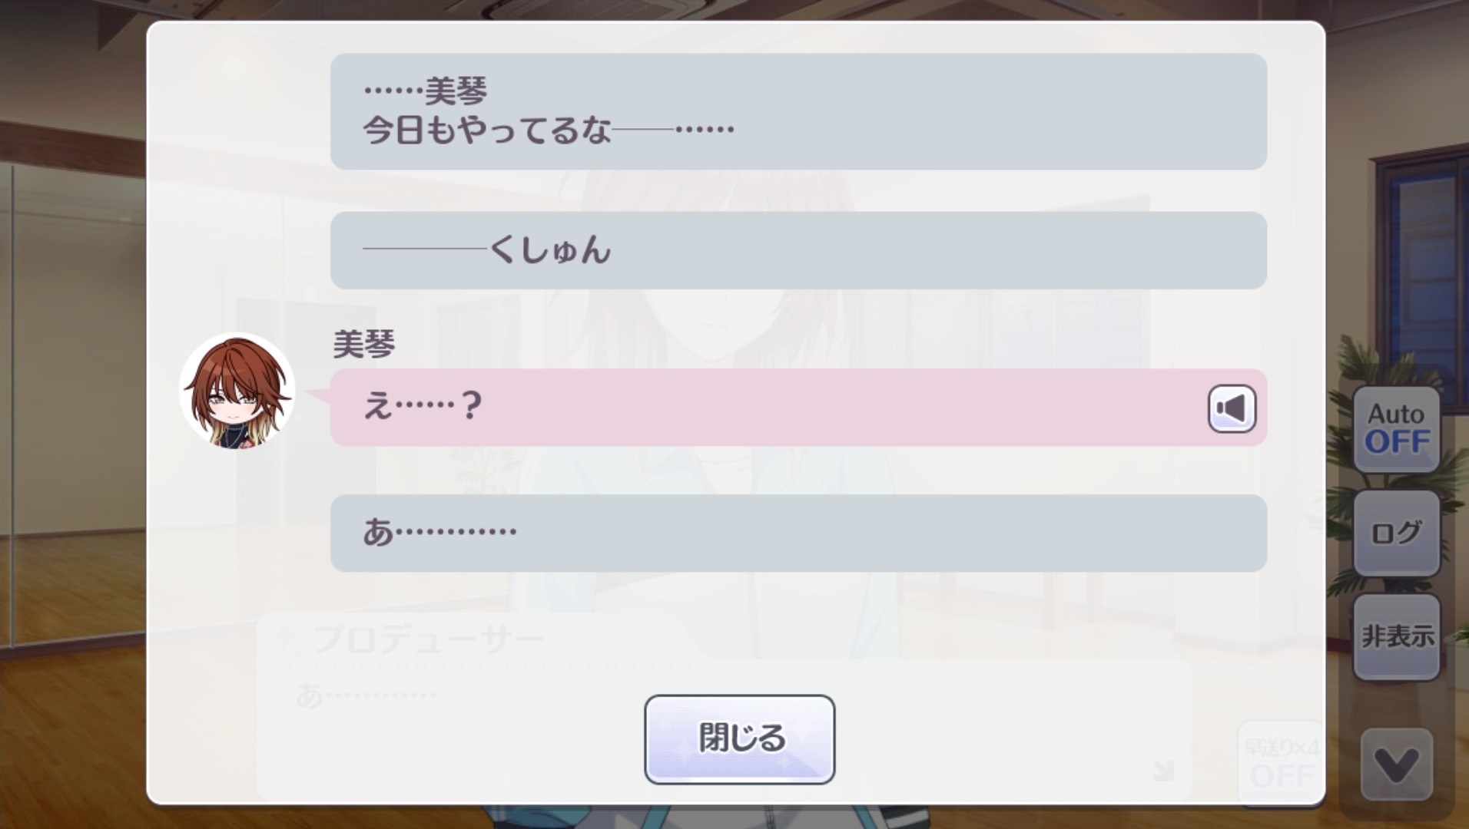The height and width of the screenshot is (829, 1469).
Task: Collapse side menu with down chevron
Action: pyautogui.click(x=1396, y=765)
